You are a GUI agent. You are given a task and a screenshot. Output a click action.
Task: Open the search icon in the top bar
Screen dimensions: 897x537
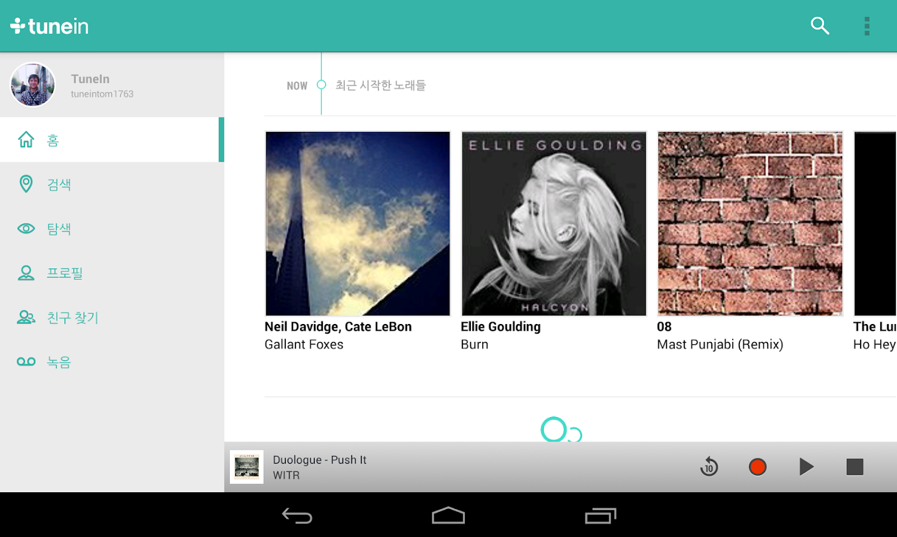(x=819, y=26)
